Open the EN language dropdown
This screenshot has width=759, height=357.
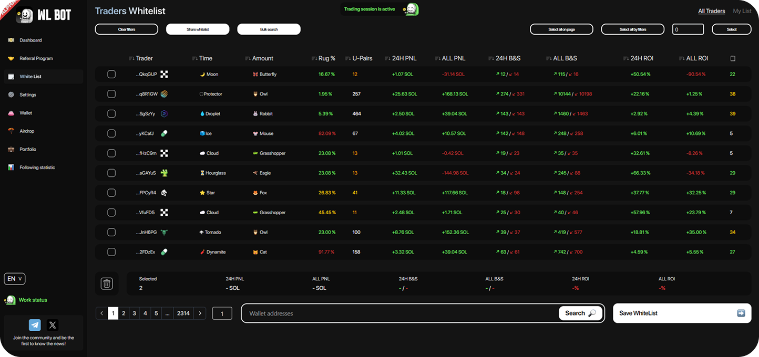tap(14, 279)
